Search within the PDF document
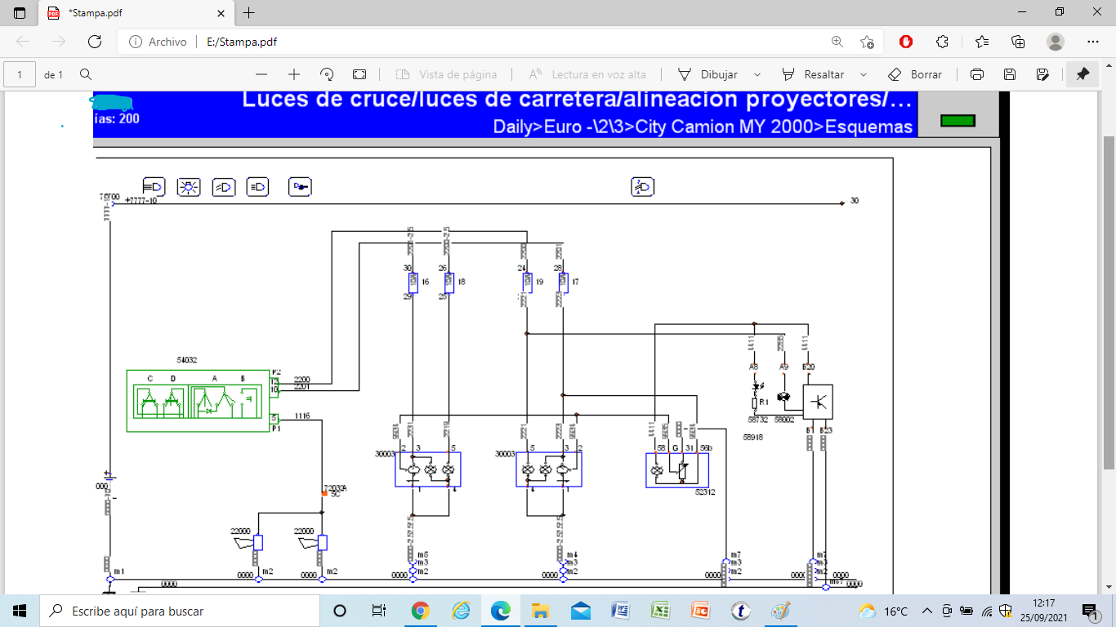This screenshot has height=627, width=1116. pos(86,74)
